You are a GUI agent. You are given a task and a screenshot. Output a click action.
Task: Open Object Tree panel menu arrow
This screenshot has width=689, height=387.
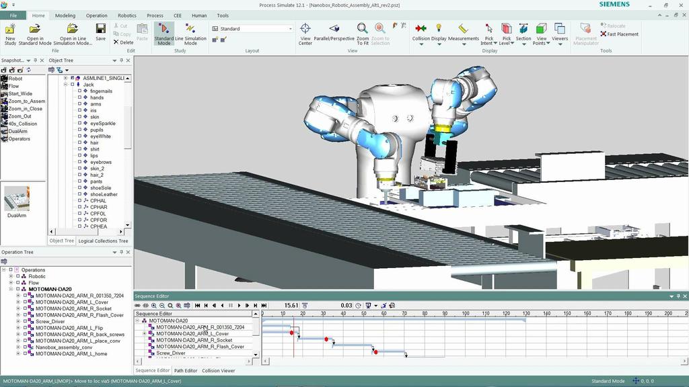pyautogui.click(x=114, y=60)
